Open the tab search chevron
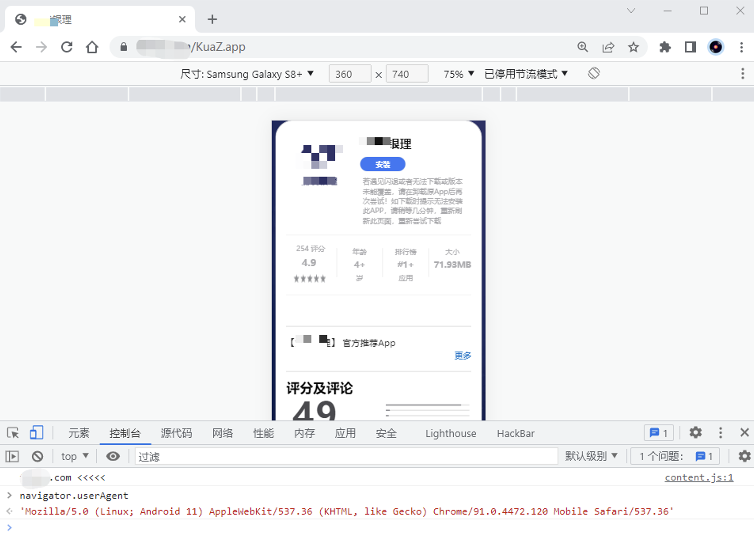The image size is (754, 544). 631,11
